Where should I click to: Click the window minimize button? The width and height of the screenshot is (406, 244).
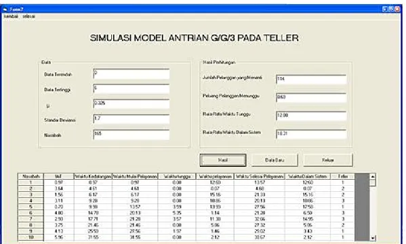coord(385,9)
